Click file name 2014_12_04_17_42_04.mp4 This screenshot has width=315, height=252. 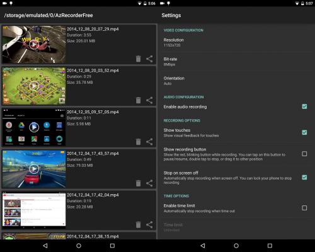pyautogui.click(x=93, y=195)
